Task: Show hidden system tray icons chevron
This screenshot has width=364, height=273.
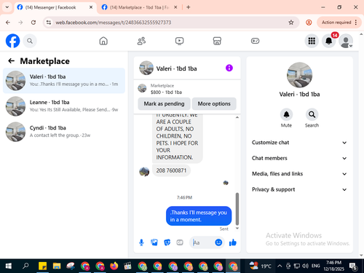Action: [280, 266]
